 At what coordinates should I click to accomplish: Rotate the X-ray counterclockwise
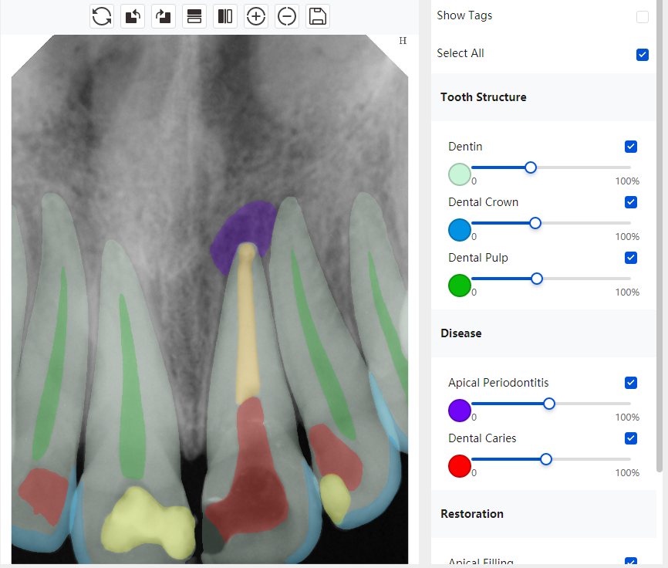pyautogui.click(x=133, y=16)
